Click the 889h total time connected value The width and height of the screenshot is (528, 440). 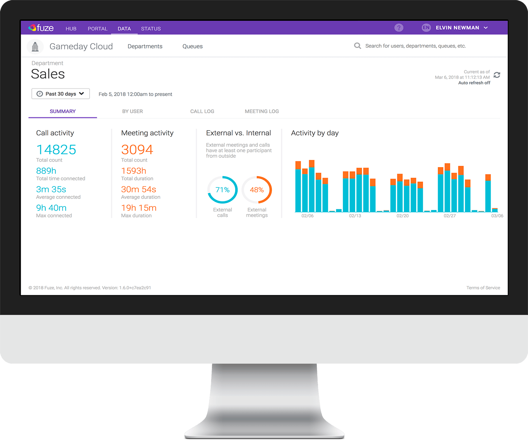coord(46,171)
